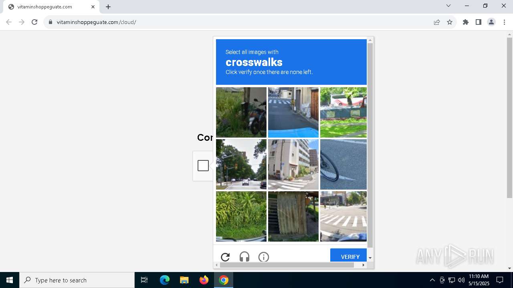
Task: Open the clock showing 11:10 AM
Action: [479, 280]
